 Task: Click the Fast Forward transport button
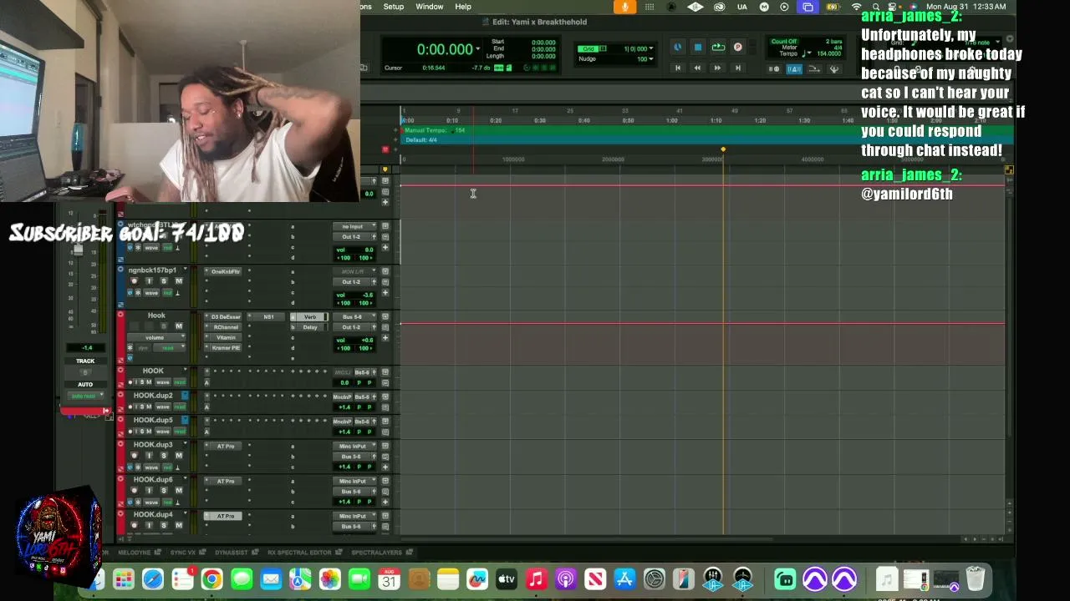[x=717, y=68]
